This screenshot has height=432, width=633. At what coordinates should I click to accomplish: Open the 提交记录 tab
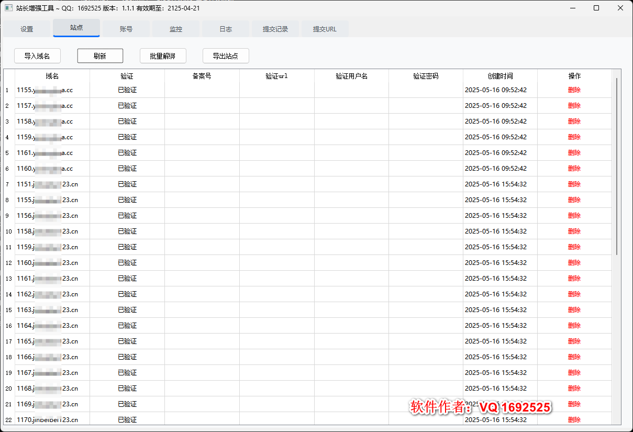point(275,29)
